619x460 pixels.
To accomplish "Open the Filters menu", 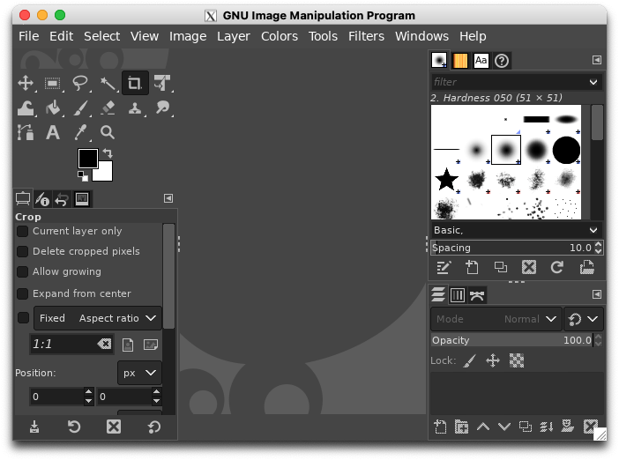I will click(x=366, y=36).
